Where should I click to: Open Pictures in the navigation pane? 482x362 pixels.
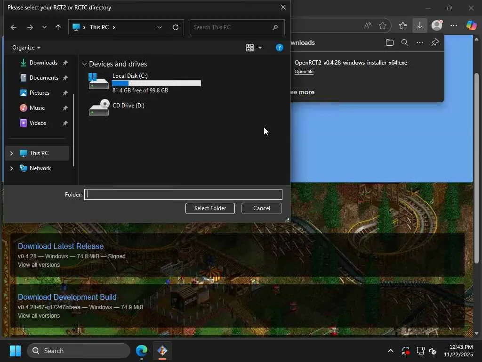coord(40,93)
